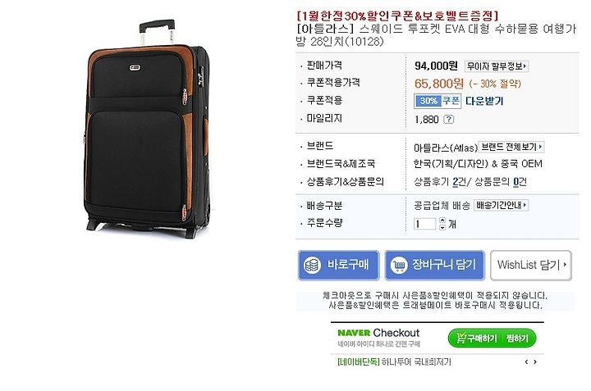The height and width of the screenshot is (391, 591).
Task: Click the Naver Checkout 찜하기 button
Action: pyautogui.click(x=517, y=339)
